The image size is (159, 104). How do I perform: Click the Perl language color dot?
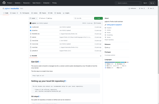(x=105, y=66)
